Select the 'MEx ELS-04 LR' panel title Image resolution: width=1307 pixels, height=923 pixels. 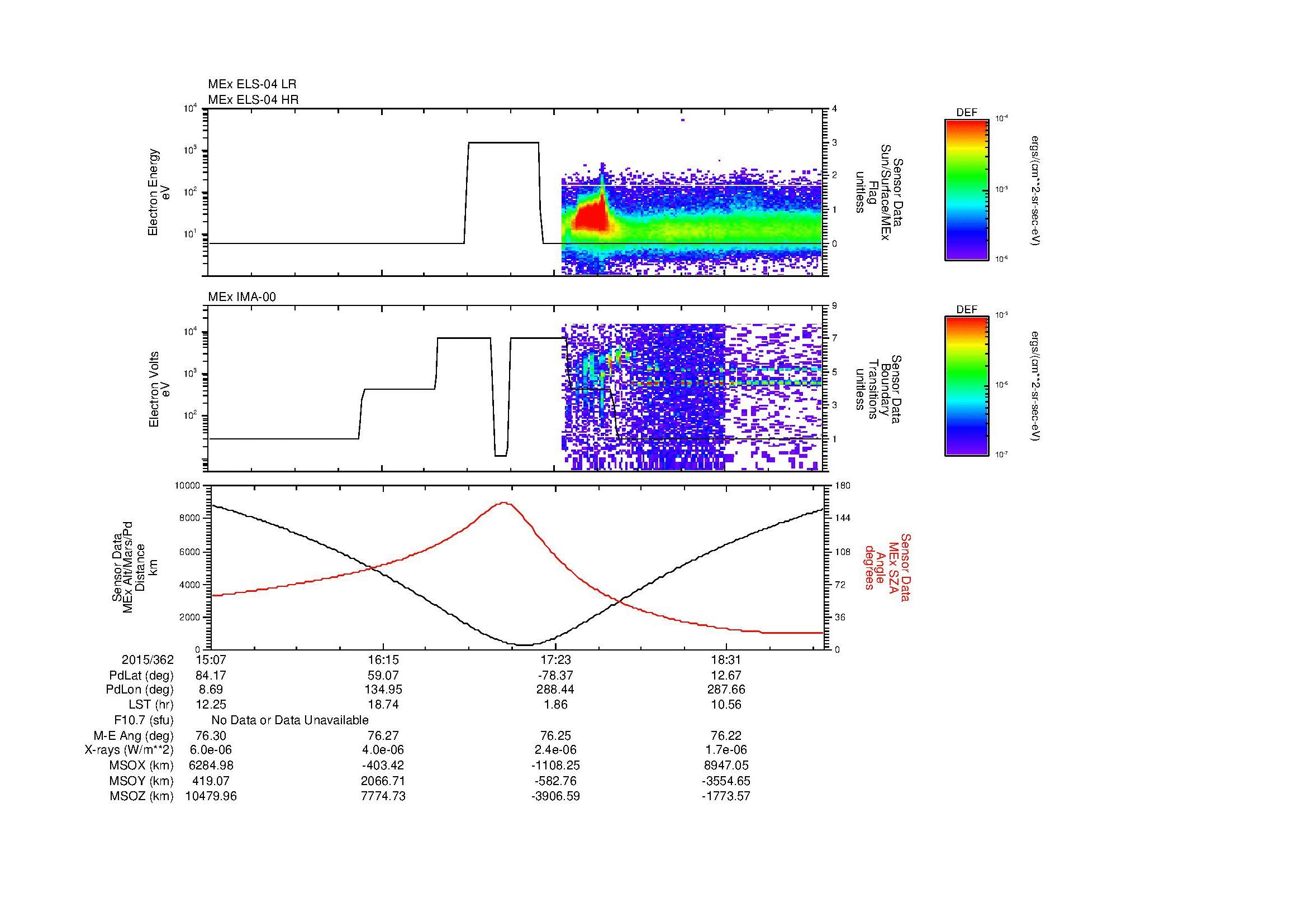pos(252,84)
